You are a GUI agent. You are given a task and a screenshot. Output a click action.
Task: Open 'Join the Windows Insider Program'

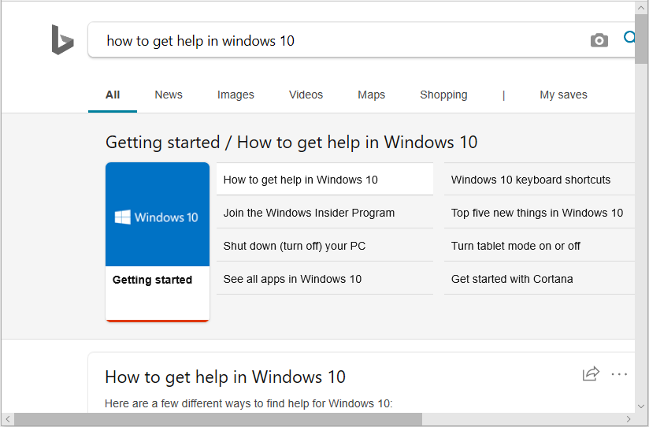pyautogui.click(x=324, y=213)
